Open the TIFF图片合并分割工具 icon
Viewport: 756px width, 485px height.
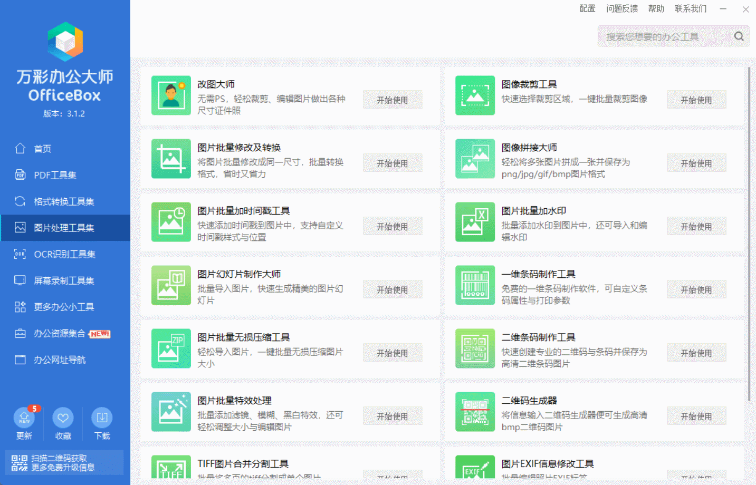coord(171,469)
